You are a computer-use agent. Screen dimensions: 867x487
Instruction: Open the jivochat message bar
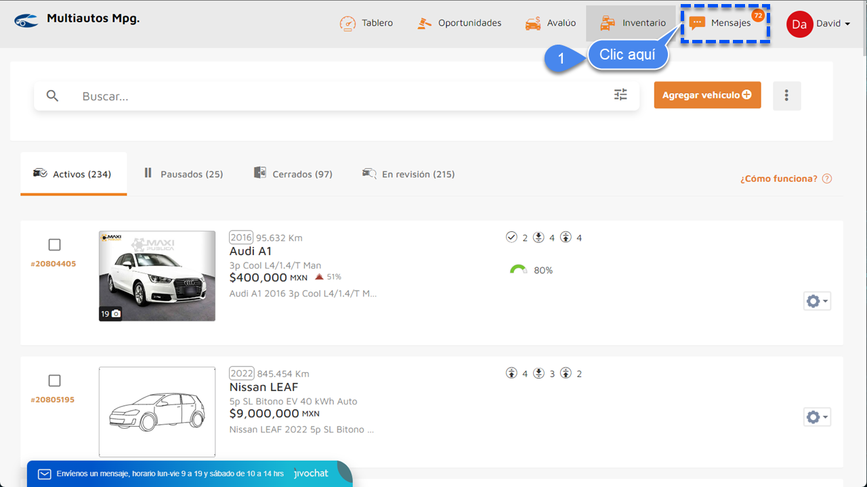pyautogui.click(x=190, y=473)
